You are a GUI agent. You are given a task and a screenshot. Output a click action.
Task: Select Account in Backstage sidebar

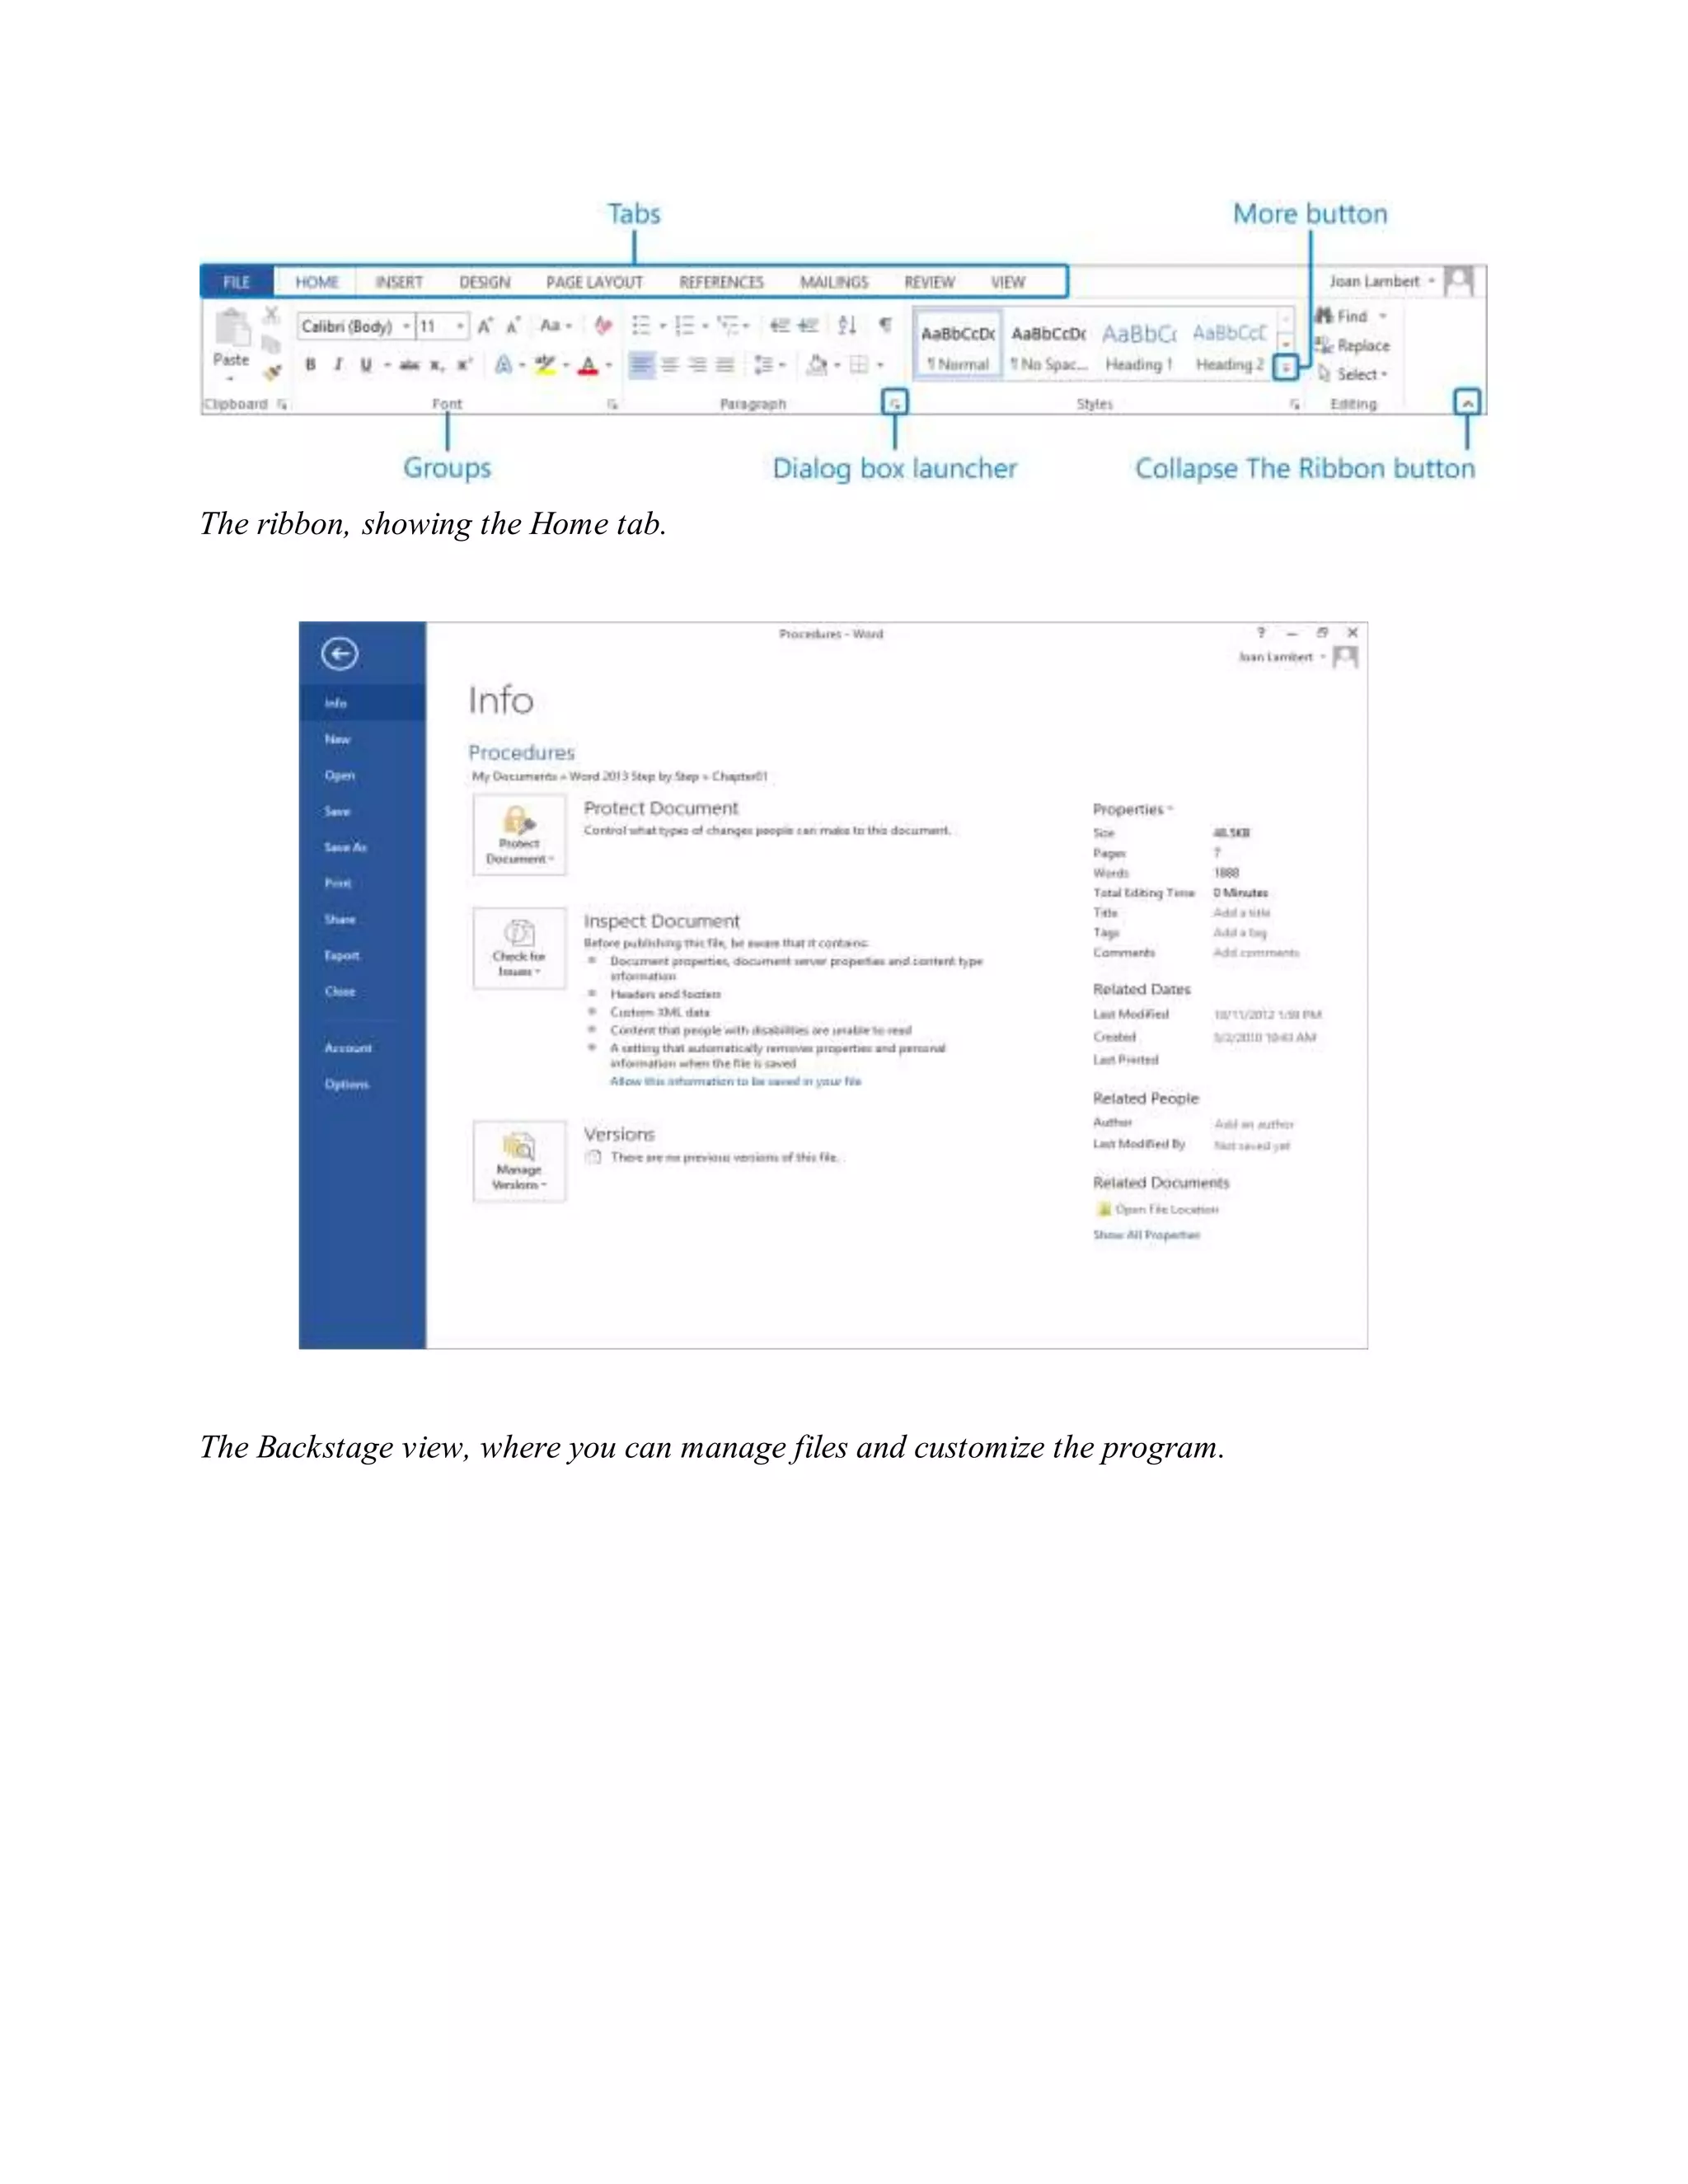click(348, 1048)
